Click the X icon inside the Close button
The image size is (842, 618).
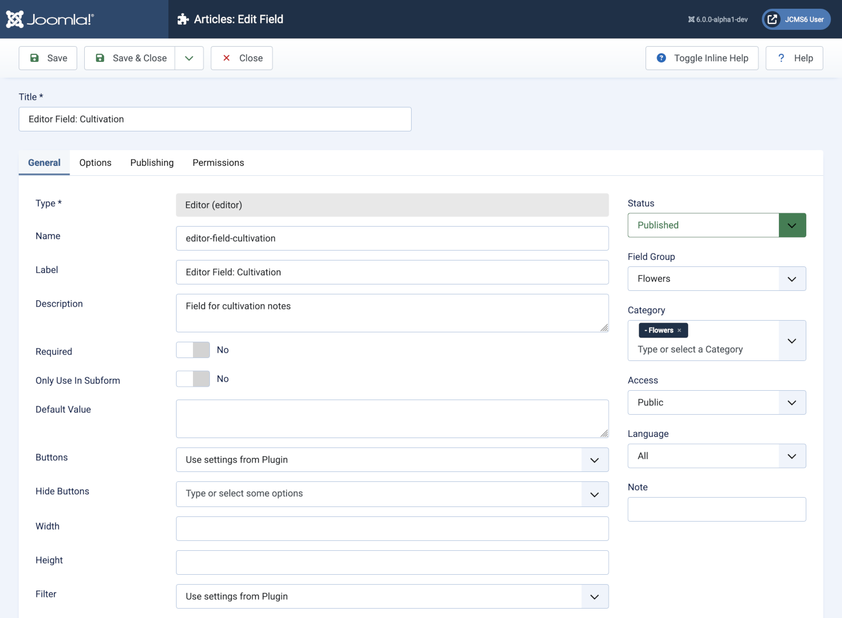pos(226,58)
